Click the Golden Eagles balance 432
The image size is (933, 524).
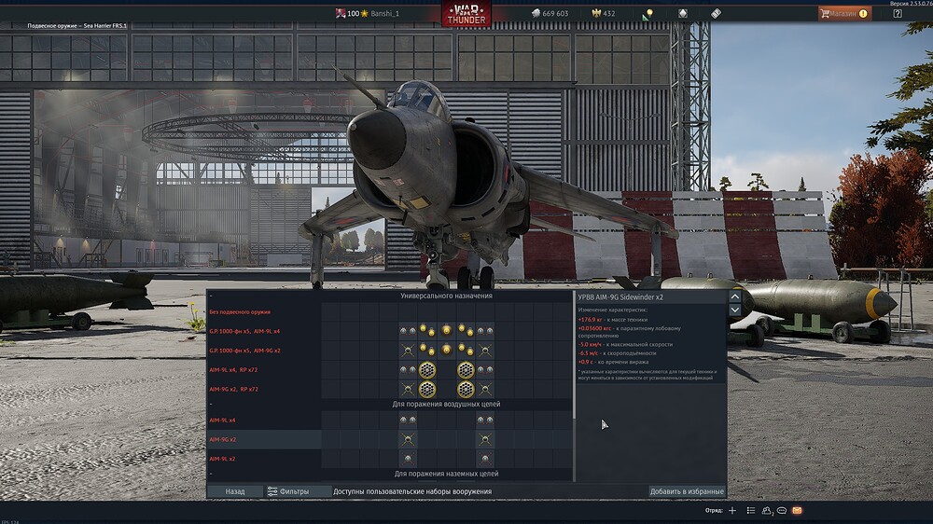coord(603,13)
